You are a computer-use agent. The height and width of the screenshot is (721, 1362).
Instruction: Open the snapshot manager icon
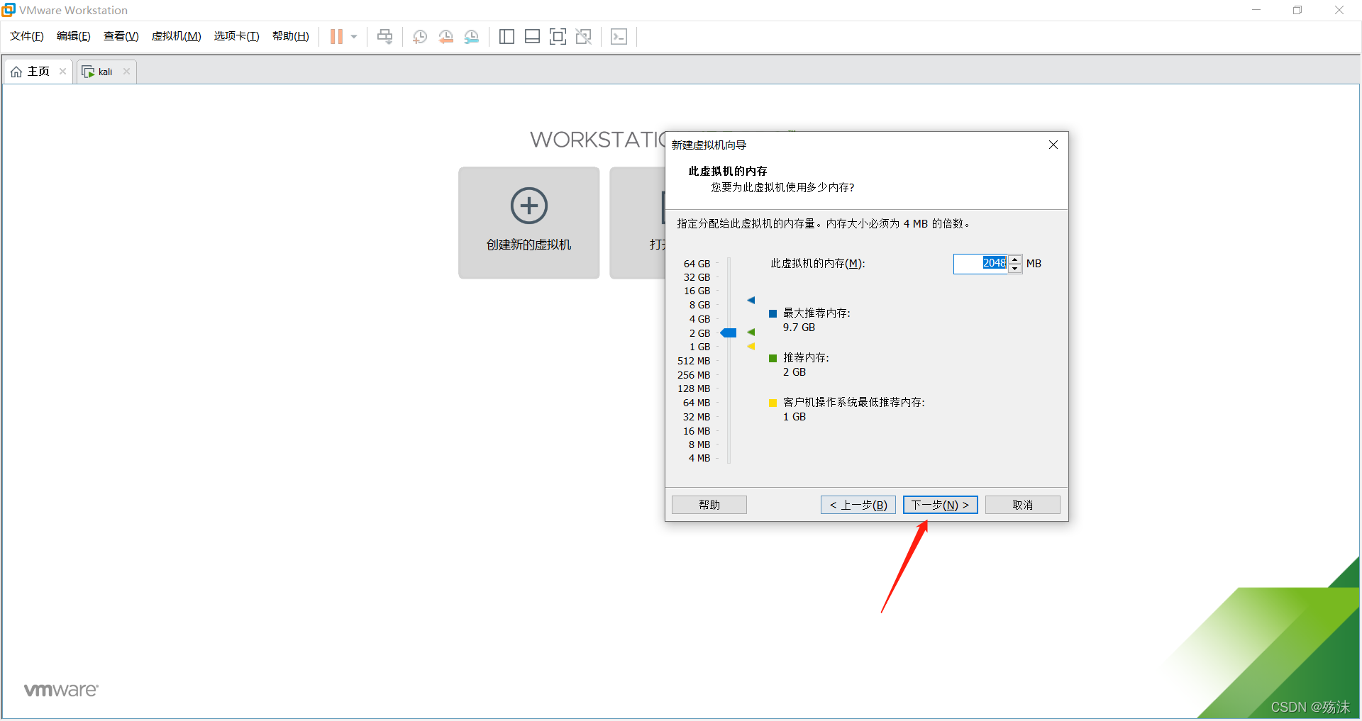tap(472, 37)
